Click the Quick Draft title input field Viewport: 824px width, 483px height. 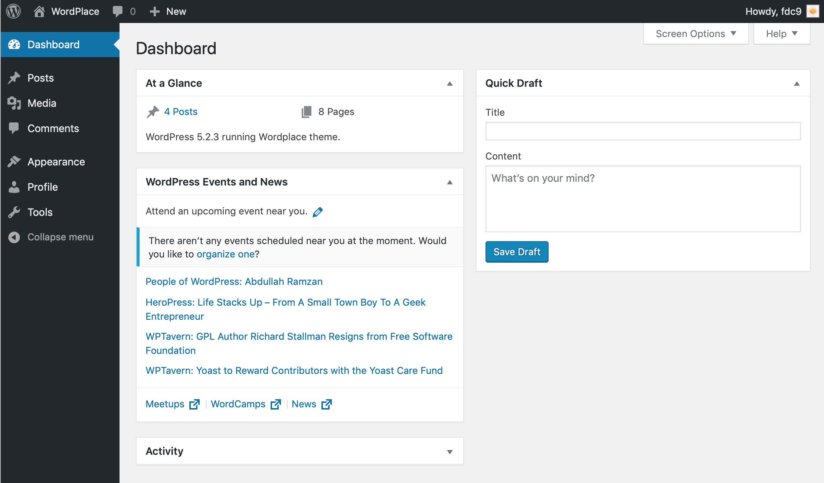(643, 130)
